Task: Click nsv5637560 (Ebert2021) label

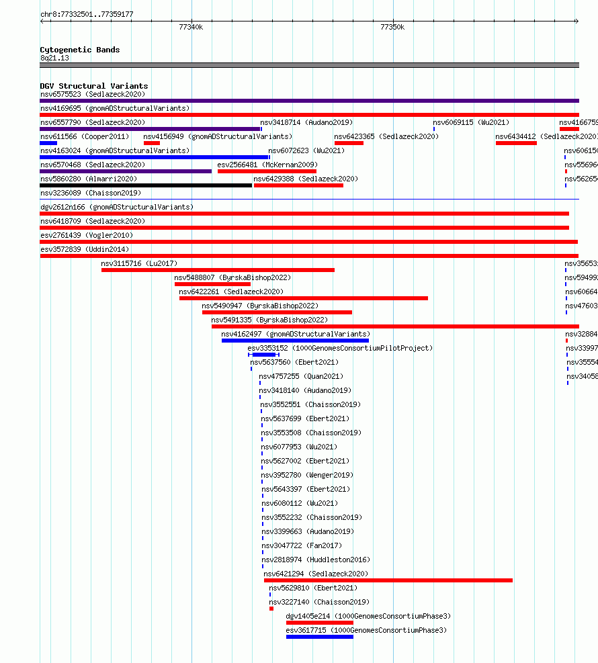Action: tap(294, 362)
